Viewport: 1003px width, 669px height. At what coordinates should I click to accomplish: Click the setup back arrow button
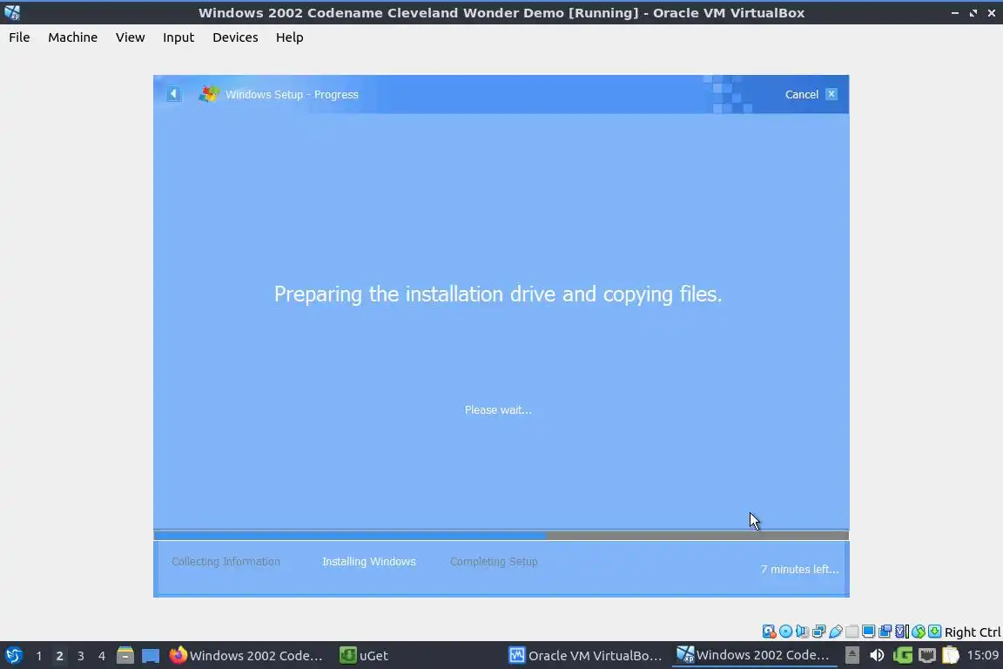pyautogui.click(x=173, y=94)
